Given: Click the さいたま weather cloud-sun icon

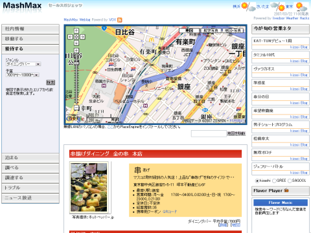Looking at the screenshot, I should click(x=278, y=6).
